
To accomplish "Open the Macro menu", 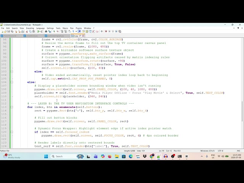I will coord(65,28).
